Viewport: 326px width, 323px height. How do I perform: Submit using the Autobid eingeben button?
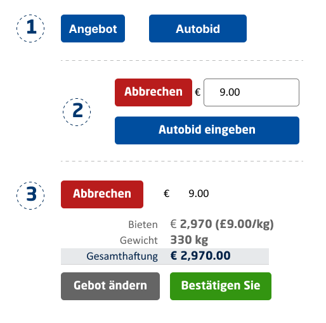click(x=207, y=130)
